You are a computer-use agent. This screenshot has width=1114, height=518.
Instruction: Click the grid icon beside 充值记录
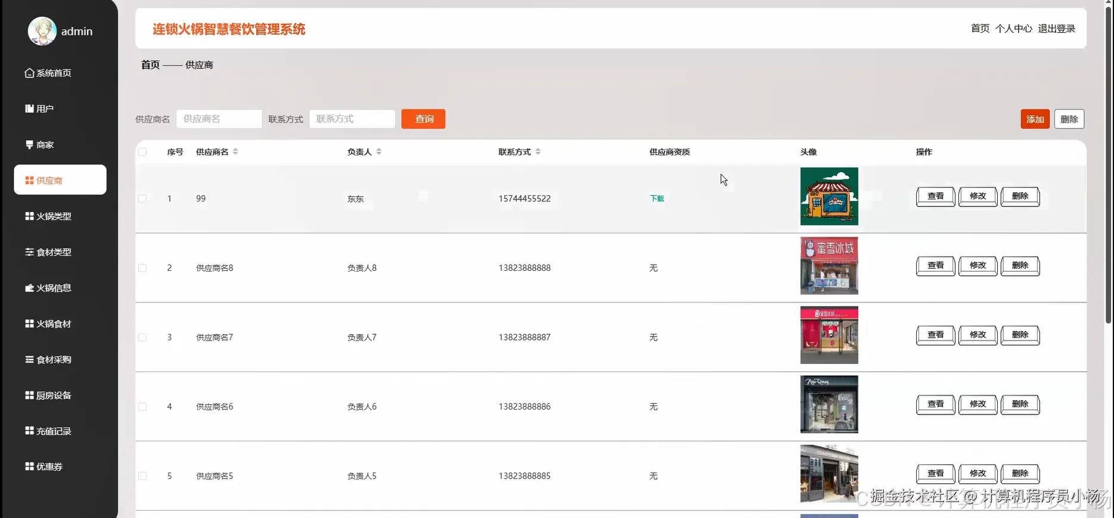tap(29, 430)
